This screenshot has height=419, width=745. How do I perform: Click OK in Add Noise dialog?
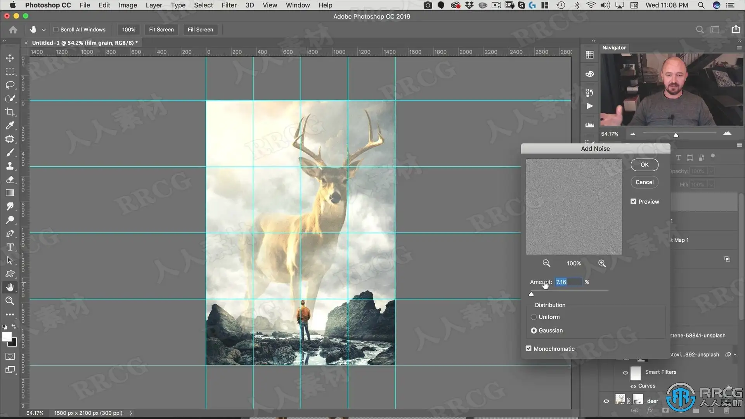tap(644, 164)
